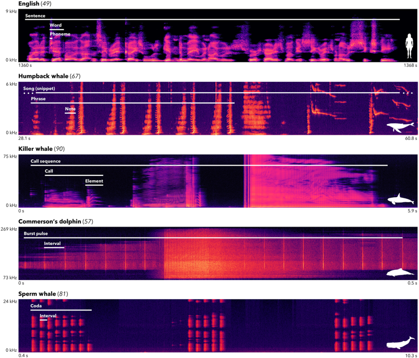The height and width of the screenshot is (358, 419).
Task: Click the humpback whale silhouette icon
Action: (400, 127)
